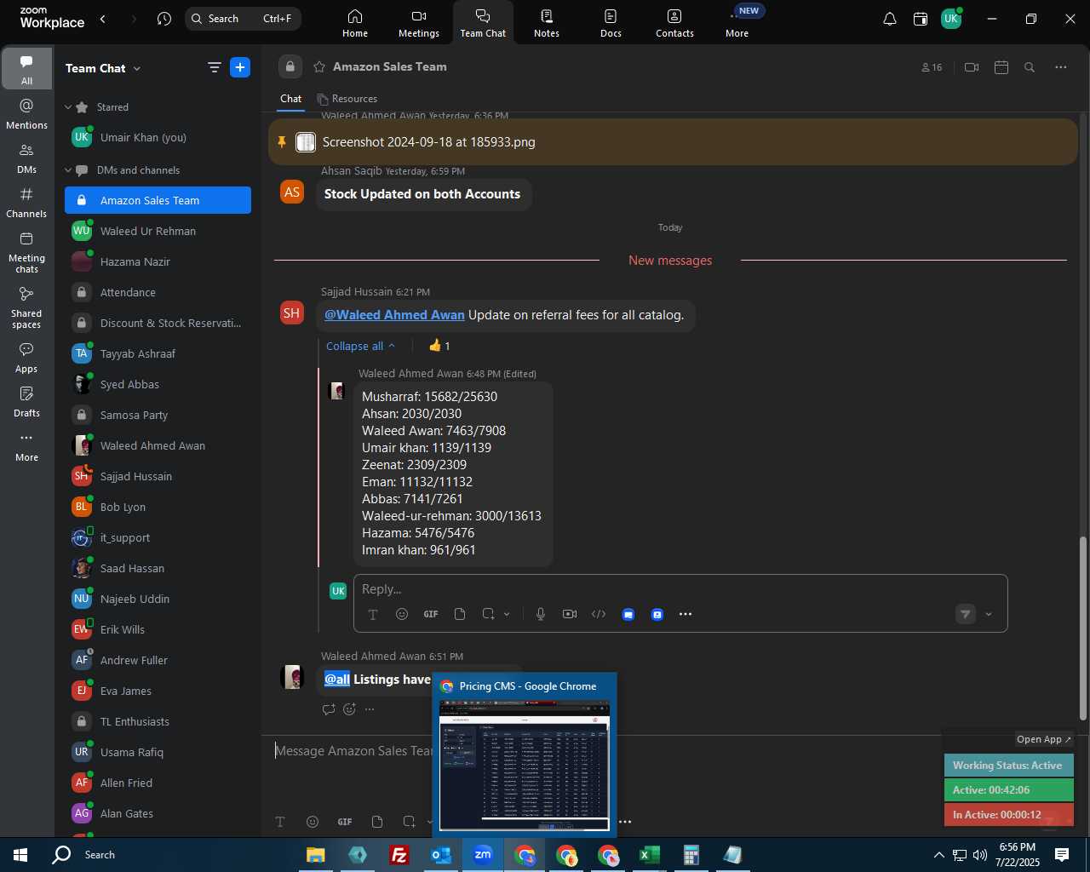Open the screenshot dropdown arrow in reply box

click(x=507, y=614)
